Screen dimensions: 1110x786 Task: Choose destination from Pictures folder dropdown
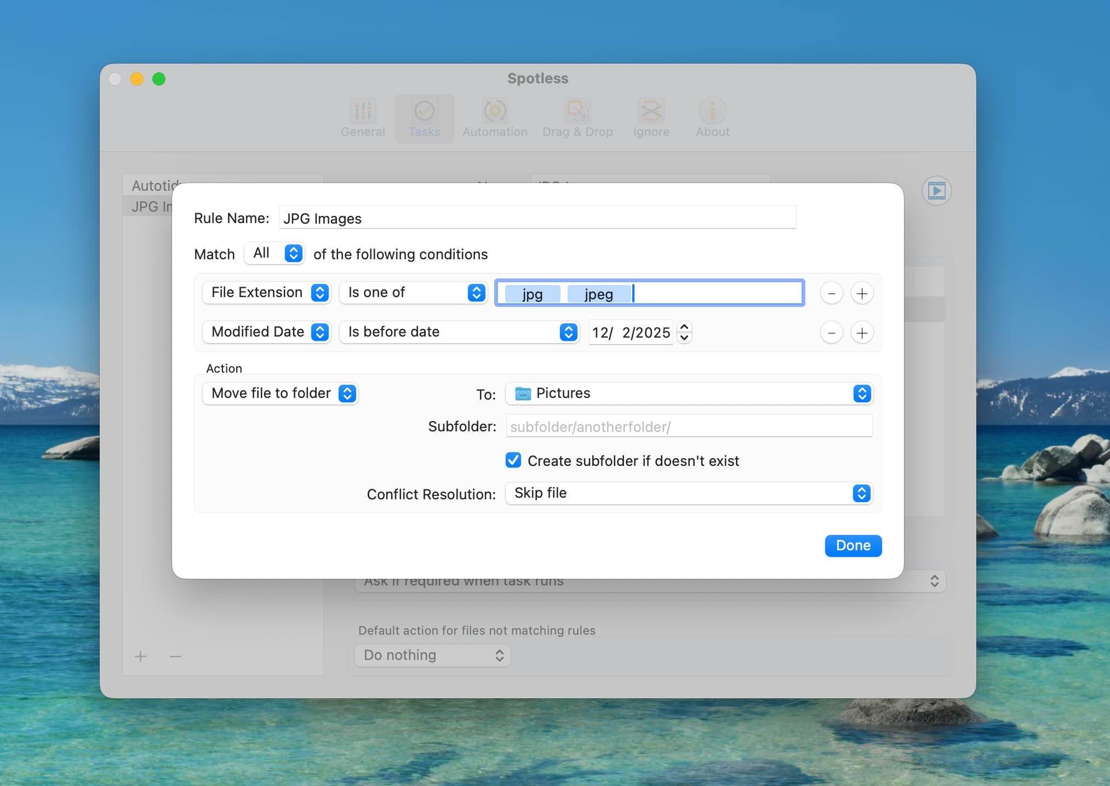[688, 394]
